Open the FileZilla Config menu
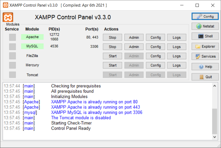Viewport: 221px width, 148px height. [155, 56]
